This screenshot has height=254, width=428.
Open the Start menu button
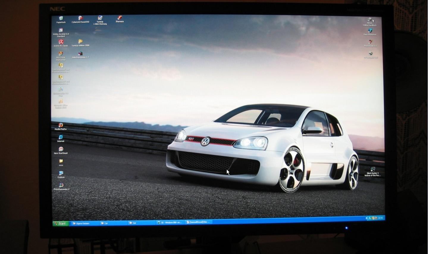[x=61, y=223]
